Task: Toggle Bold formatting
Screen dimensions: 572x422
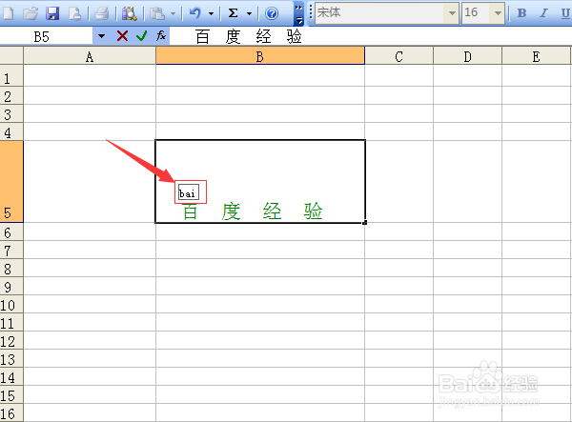Action: coord(521,13)
